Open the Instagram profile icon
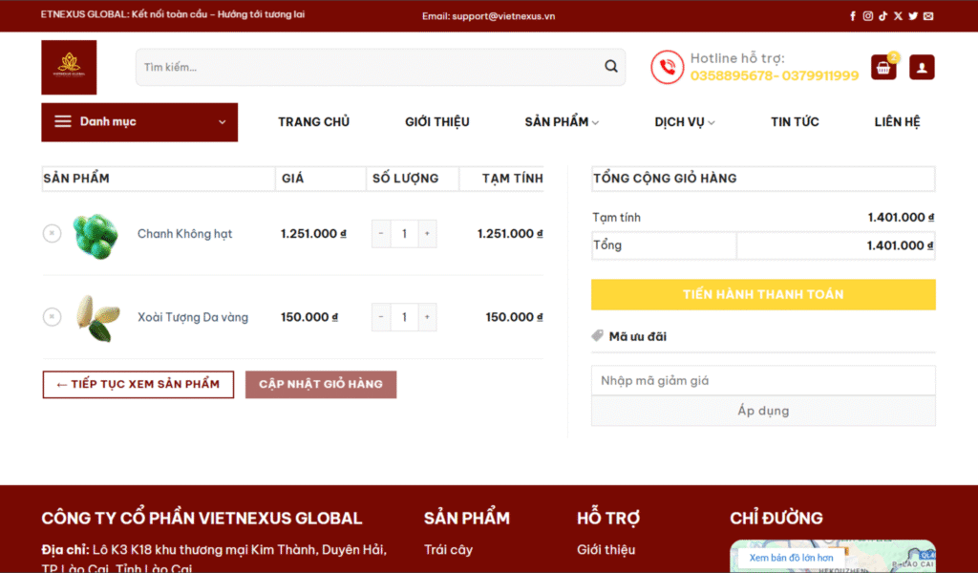Viewport: 978px width, 573px height. 868,16
